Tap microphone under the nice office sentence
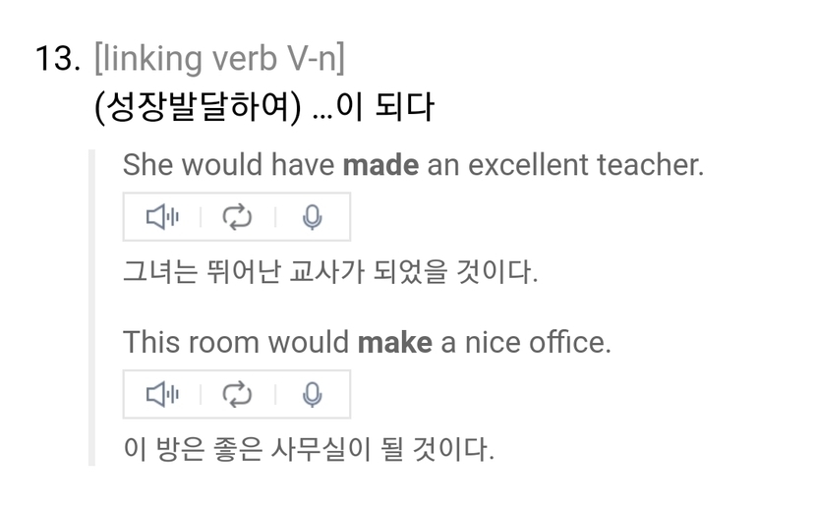816x506 pixels. click(x=312, y=395)
